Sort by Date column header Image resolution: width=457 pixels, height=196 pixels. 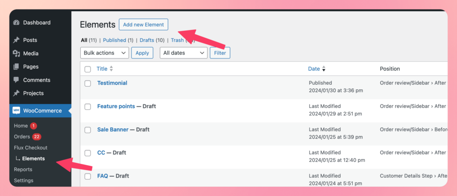click(314, 69)
